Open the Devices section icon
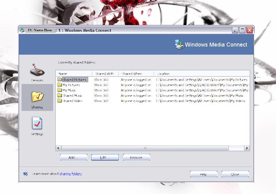This screenshot has height=194, width=276. point(37,70)
